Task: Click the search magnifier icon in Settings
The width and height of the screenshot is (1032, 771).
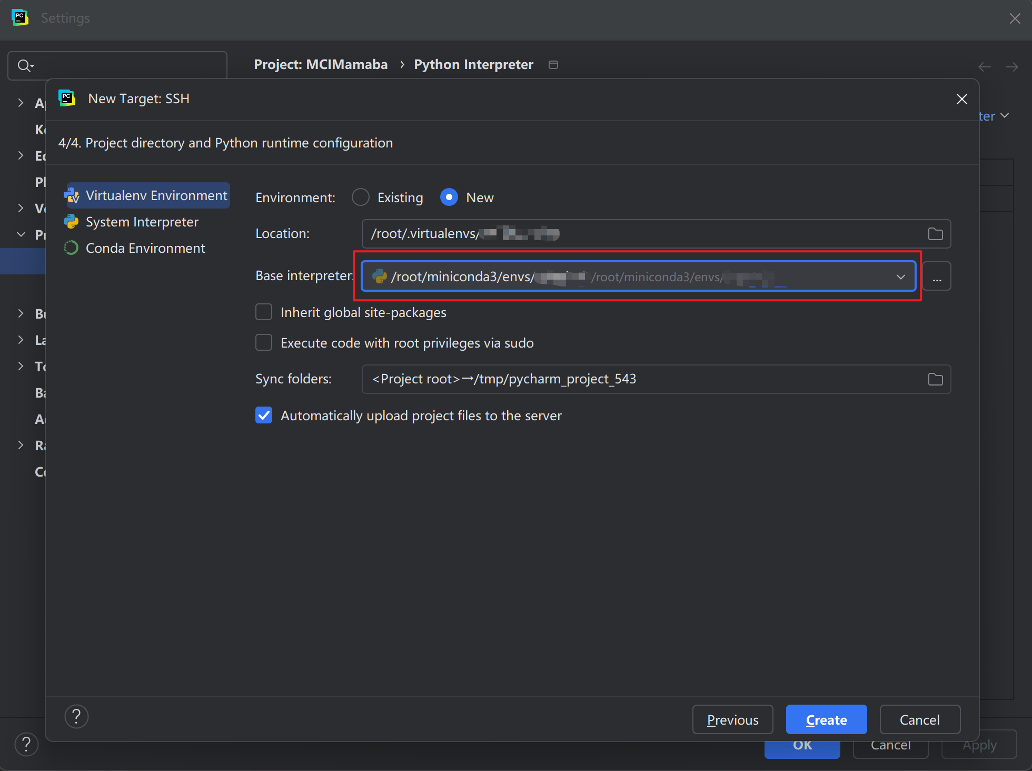Action: pyautogui.click(x=25, y=66)
